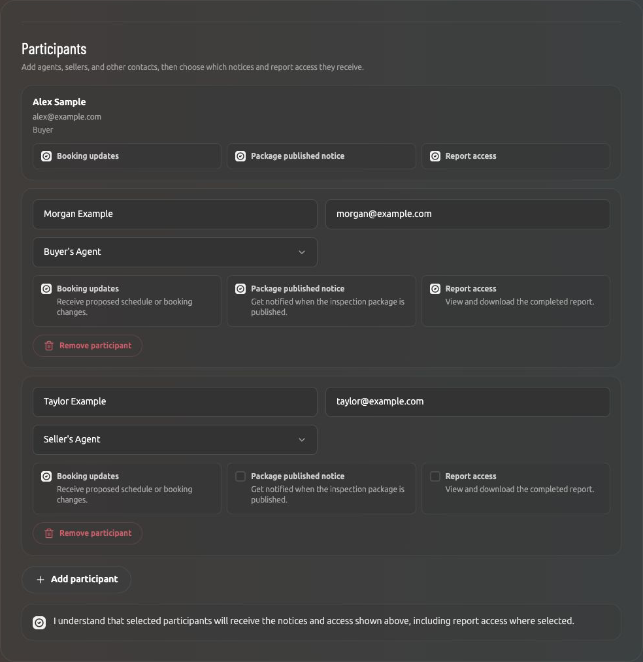Viewport: 643px width, 662px height.
Task: Edit the Morgan Example name field
Action: [x=174, y=214]
